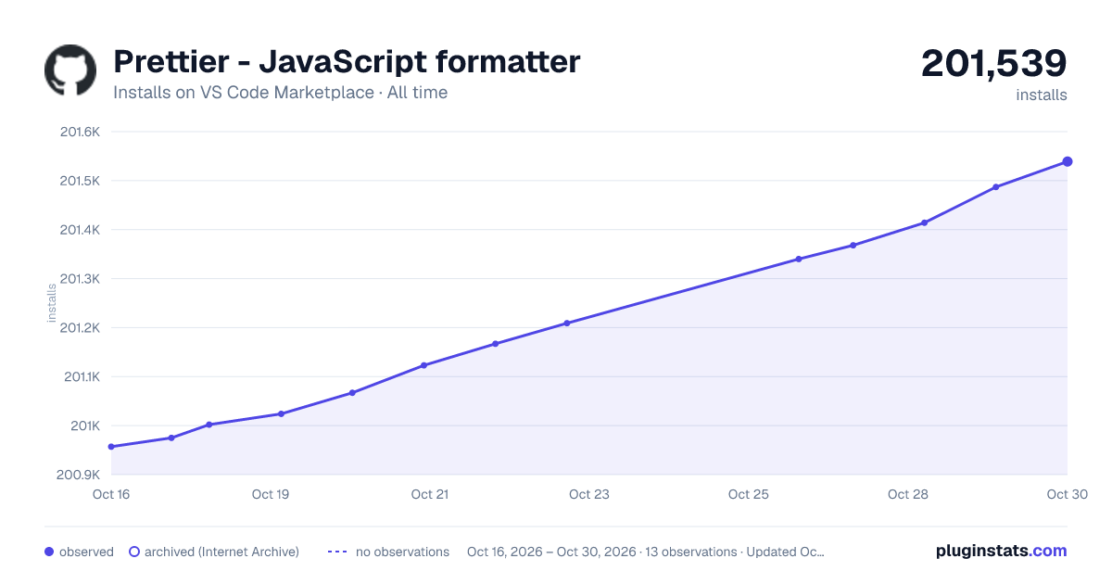Click the 201K y-axis label
Screen dimensions: 1112x584
click(85, 426)
